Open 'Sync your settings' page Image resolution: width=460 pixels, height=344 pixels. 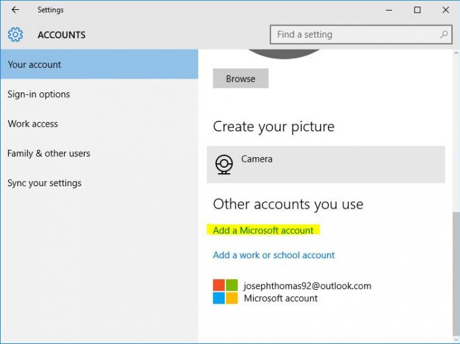tap(44, 183)
